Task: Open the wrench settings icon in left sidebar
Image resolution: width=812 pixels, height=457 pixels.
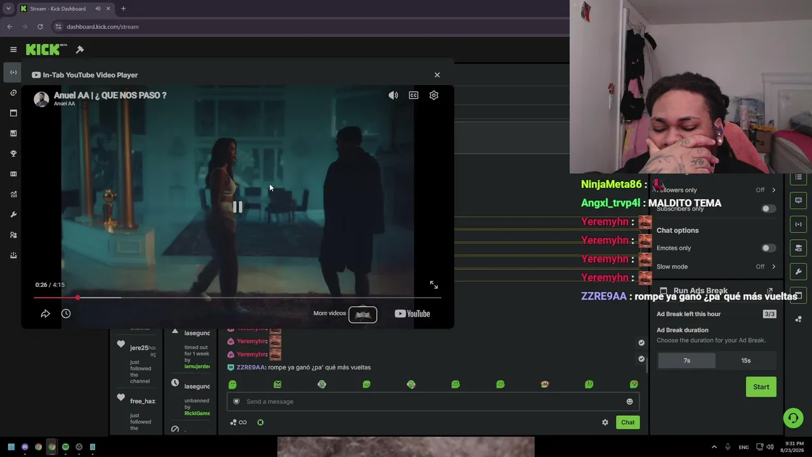Action: [x=13, y=215]
